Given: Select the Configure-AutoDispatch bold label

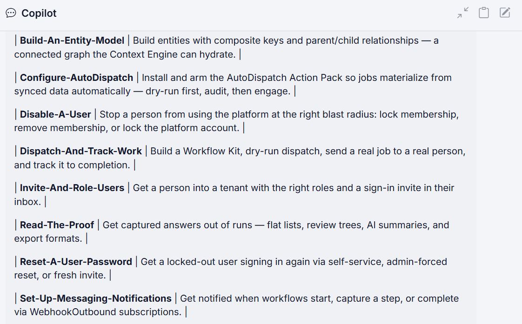Looking at the screenshot, I should (x=76, y=78).
